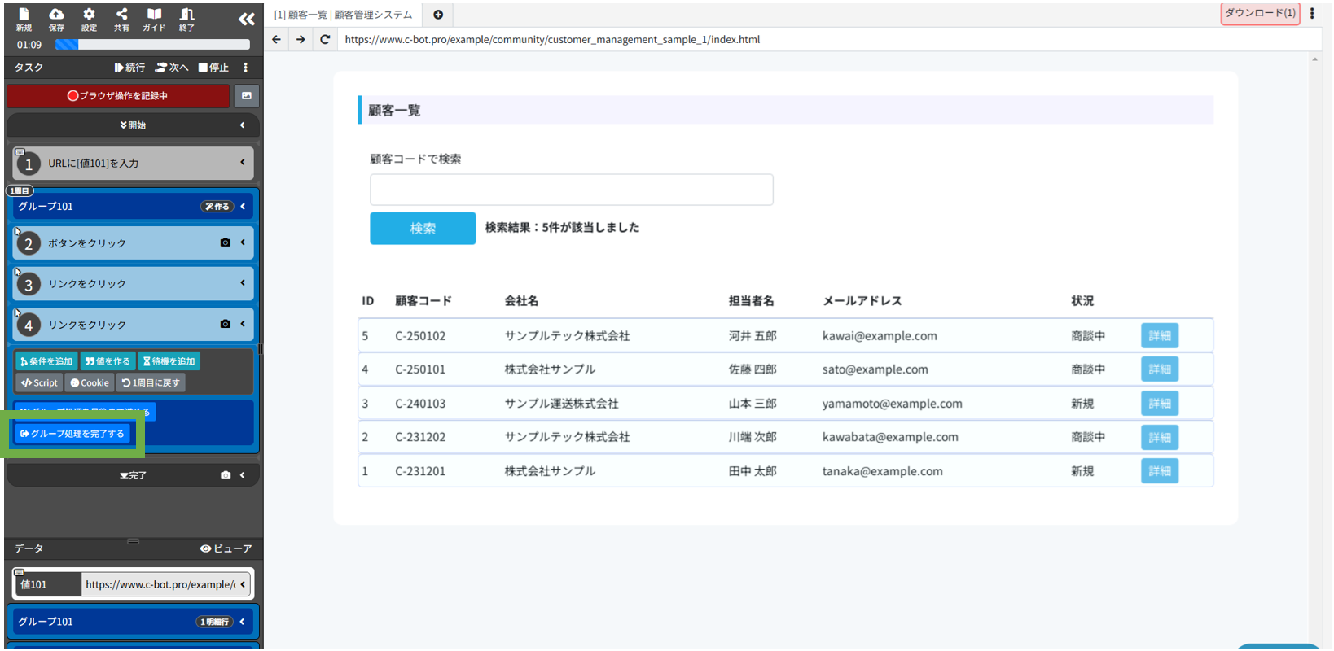Click the 続行 (continue) control
This screenshot has width=1334, height=651.
click(x=129, y=68)
